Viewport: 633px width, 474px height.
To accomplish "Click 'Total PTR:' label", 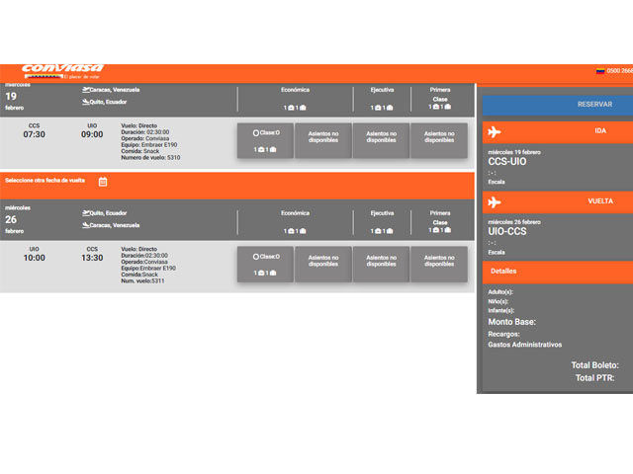I will 594,378.
